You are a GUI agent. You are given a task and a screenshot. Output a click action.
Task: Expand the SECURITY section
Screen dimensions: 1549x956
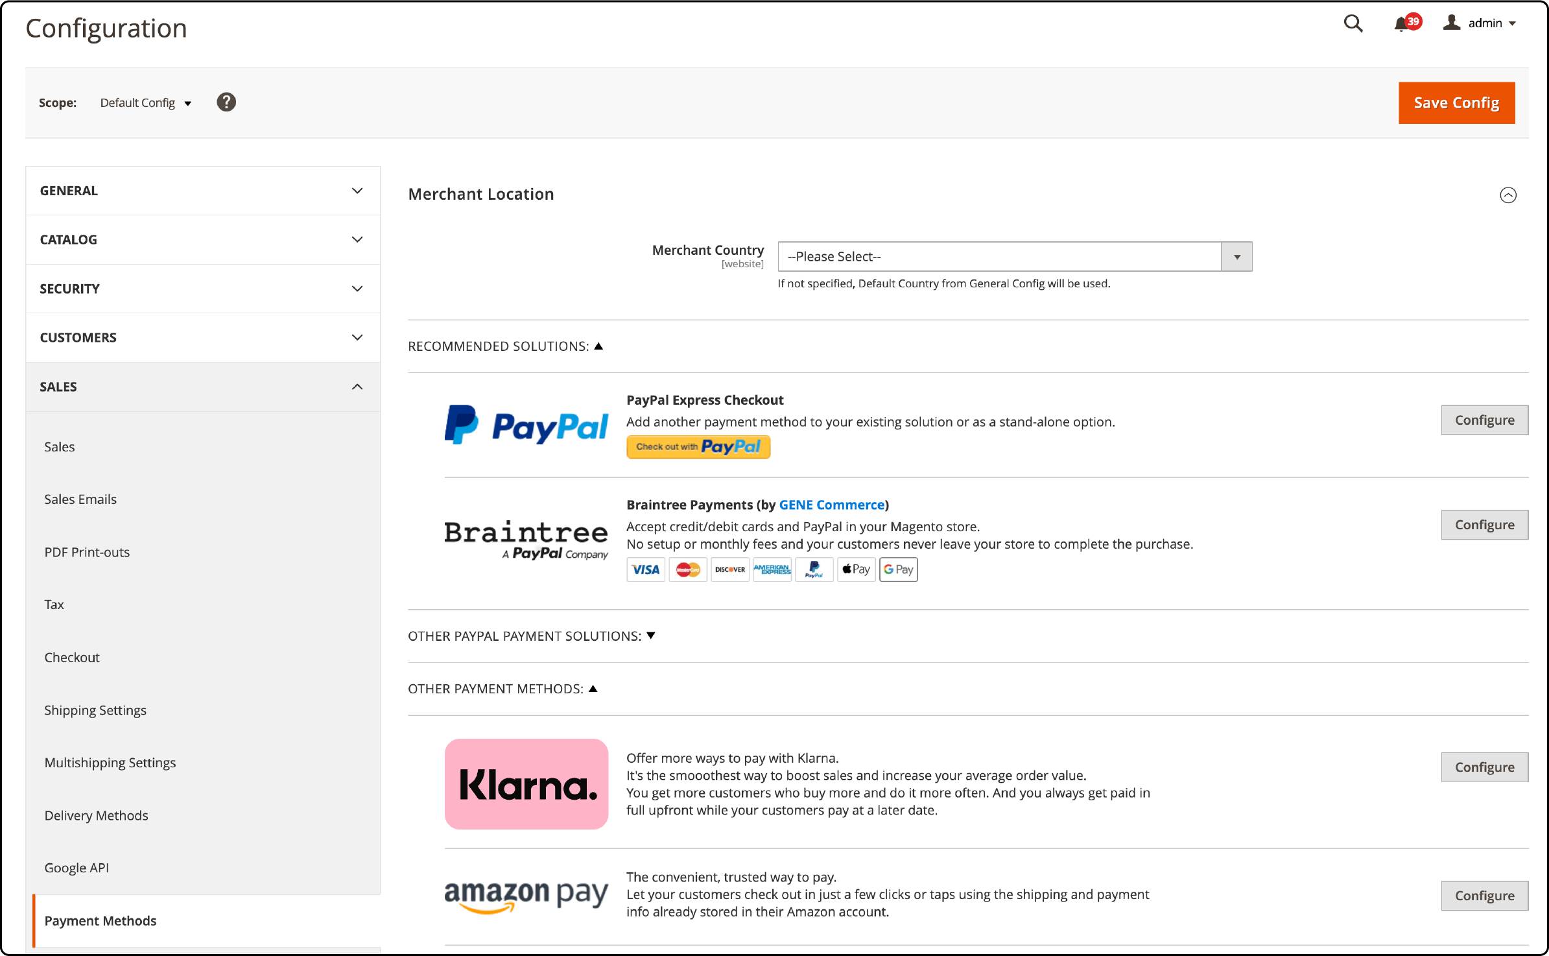pyautogui.click(x=202, y=289)
